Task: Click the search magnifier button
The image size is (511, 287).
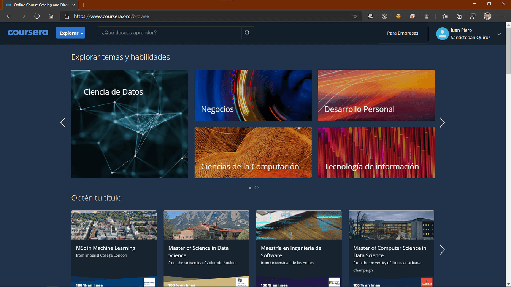Action: (x=248, y=33)
